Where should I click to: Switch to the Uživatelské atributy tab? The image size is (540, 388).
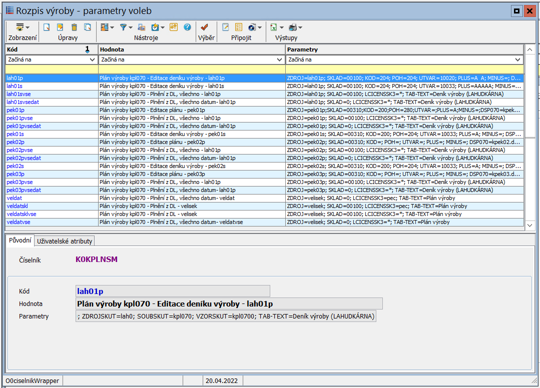pyautogui.click(x=65, y=241)
